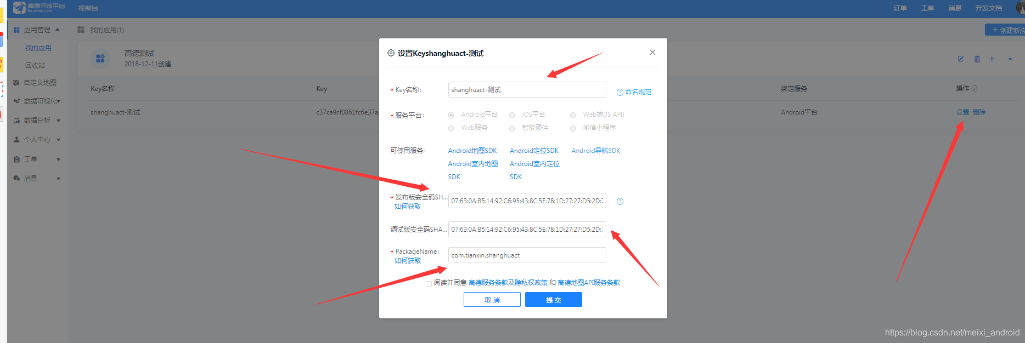Image resolution: width=1025 pixels, height=343 pixels.
Task: Click the 工单 clipboard icon in sidebar
Action: pyautogui.click(x=16, y=159)
